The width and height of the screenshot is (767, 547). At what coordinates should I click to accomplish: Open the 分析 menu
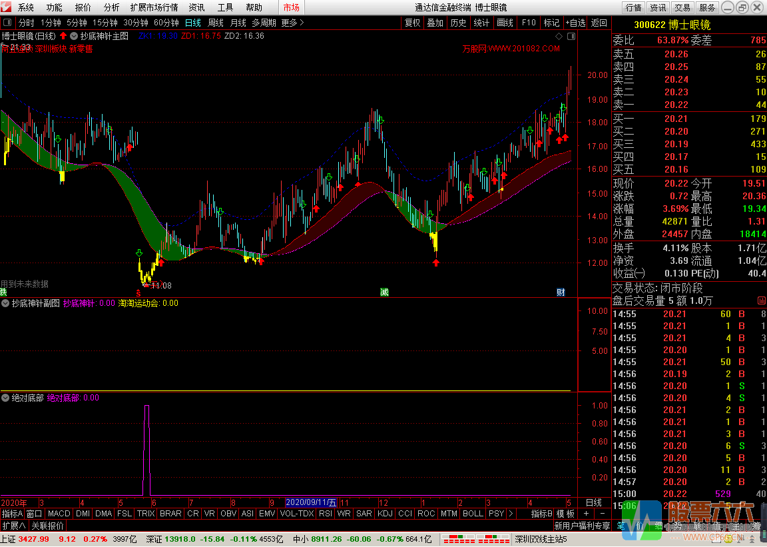pyautogui.click(x=111, y=7)
